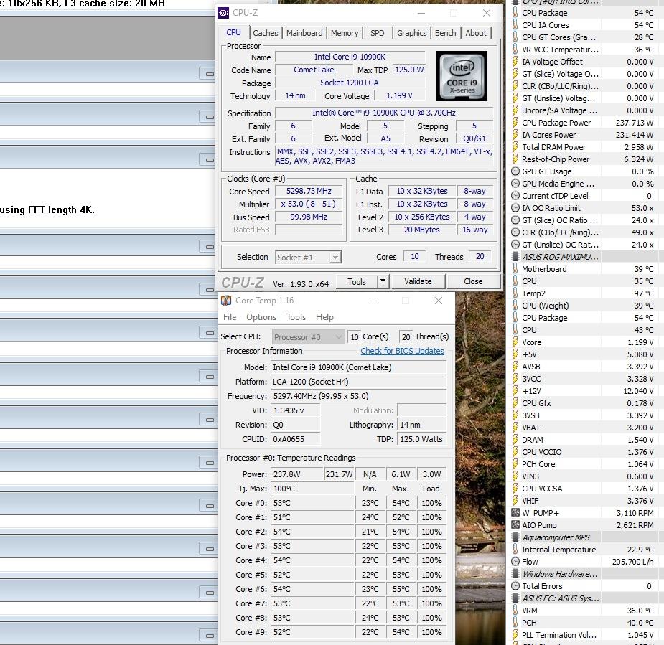
Task: Click the icon next to IA OC Ratio Limit
Action: [515, 208]
